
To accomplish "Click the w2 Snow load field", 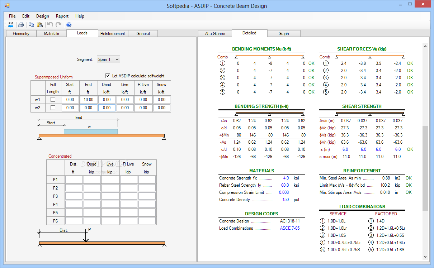I will coord(162,108).
